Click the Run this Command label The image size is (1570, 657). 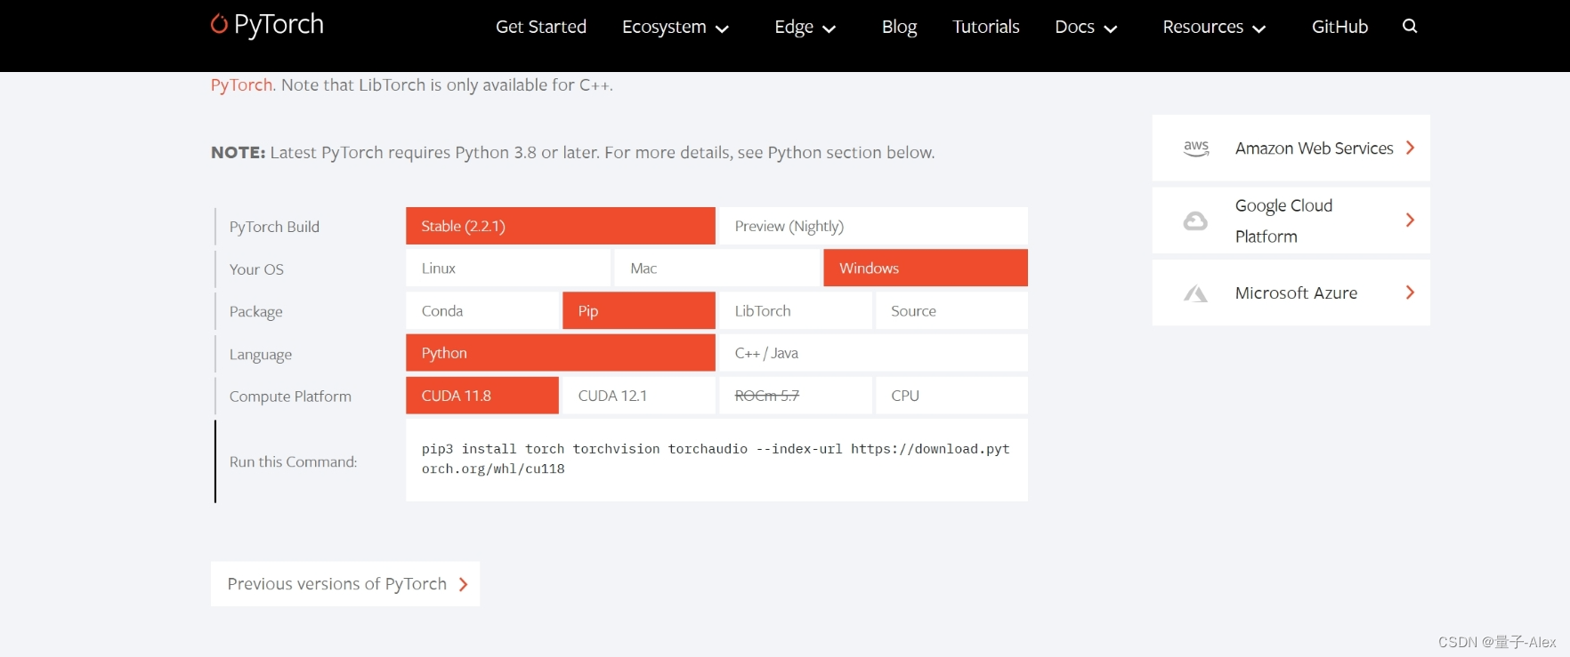294,462
